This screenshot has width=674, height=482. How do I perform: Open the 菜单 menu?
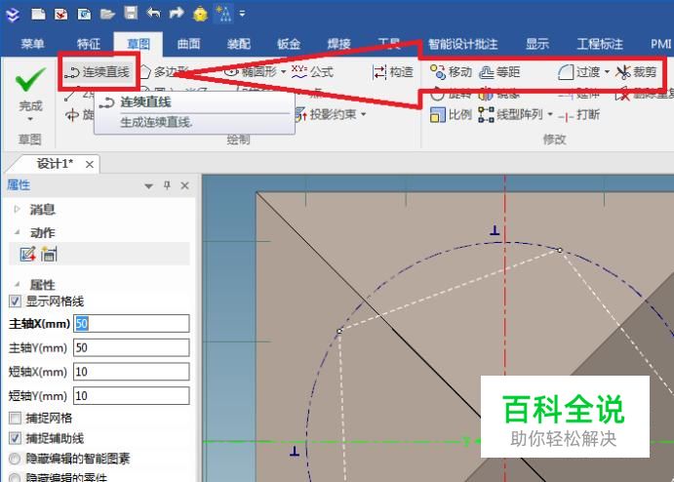click(32, 44)
